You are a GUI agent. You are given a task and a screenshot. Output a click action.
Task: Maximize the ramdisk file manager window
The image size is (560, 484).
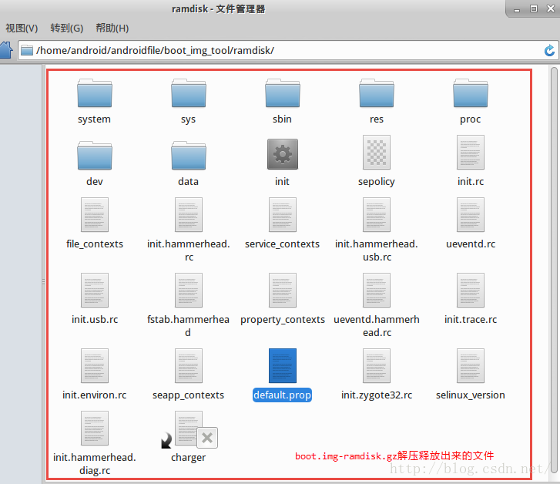(534, 8)
